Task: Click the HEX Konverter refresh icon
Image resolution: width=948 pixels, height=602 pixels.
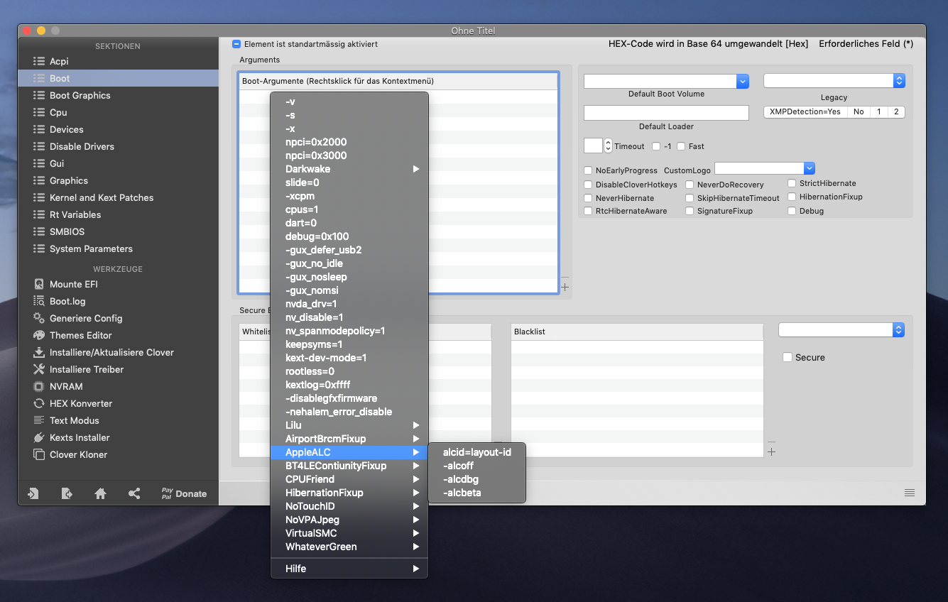Action: tap(39, 403)
